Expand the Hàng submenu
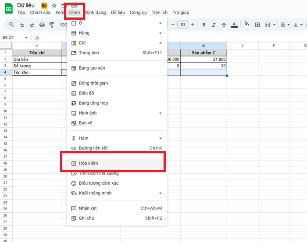This screenshot has height=242, width=307. pos(117,33)
